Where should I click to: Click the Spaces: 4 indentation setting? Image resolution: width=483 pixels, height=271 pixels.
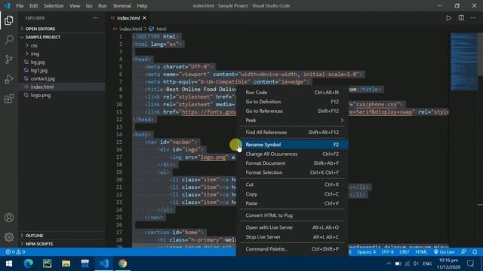(x=366, y=252)
